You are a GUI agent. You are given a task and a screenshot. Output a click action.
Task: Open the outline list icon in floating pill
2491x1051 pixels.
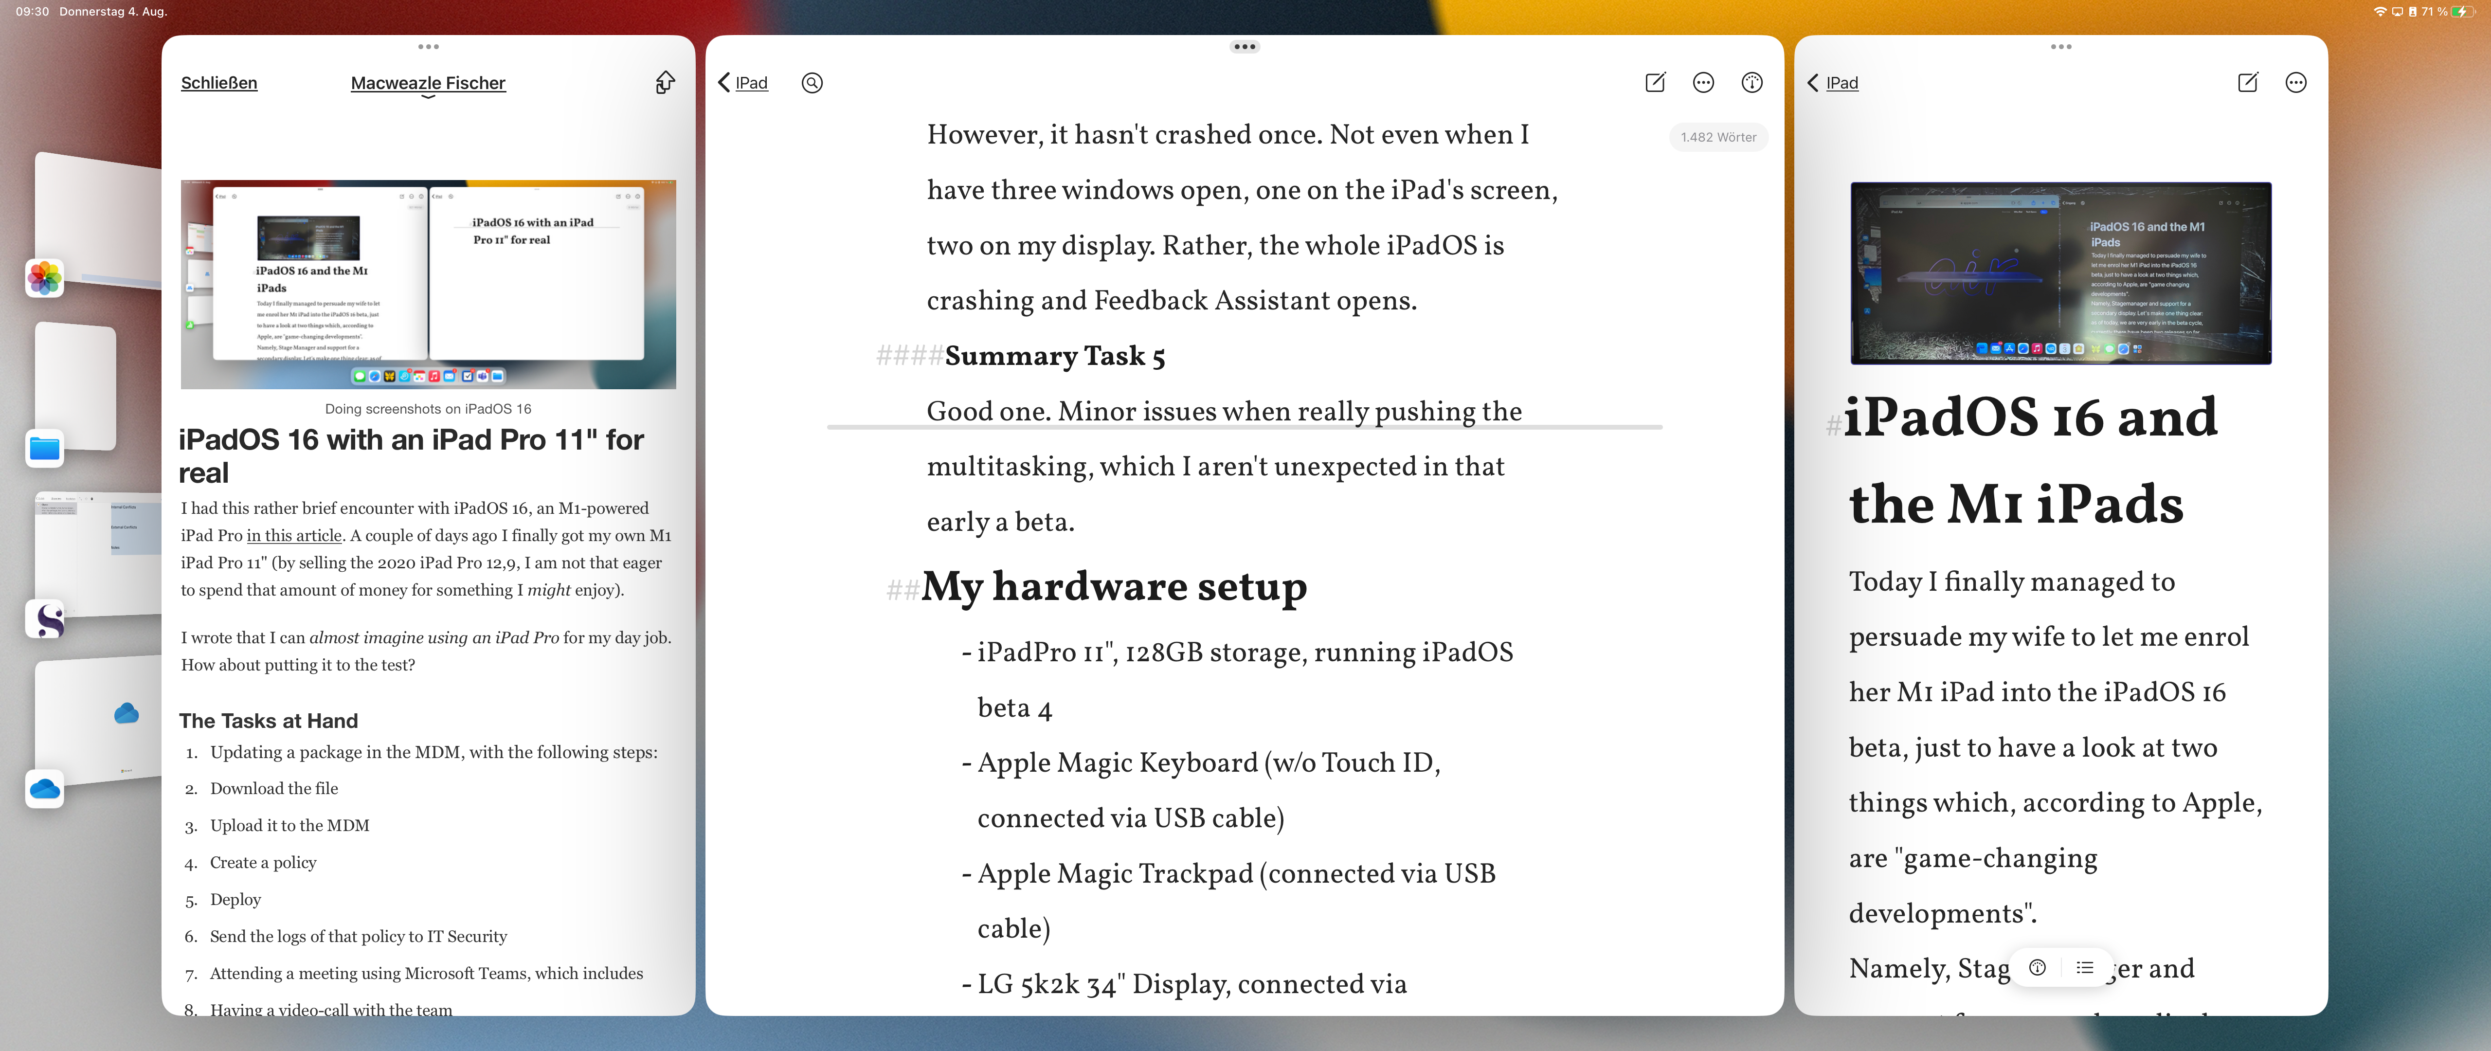(x=2085, y=967)
